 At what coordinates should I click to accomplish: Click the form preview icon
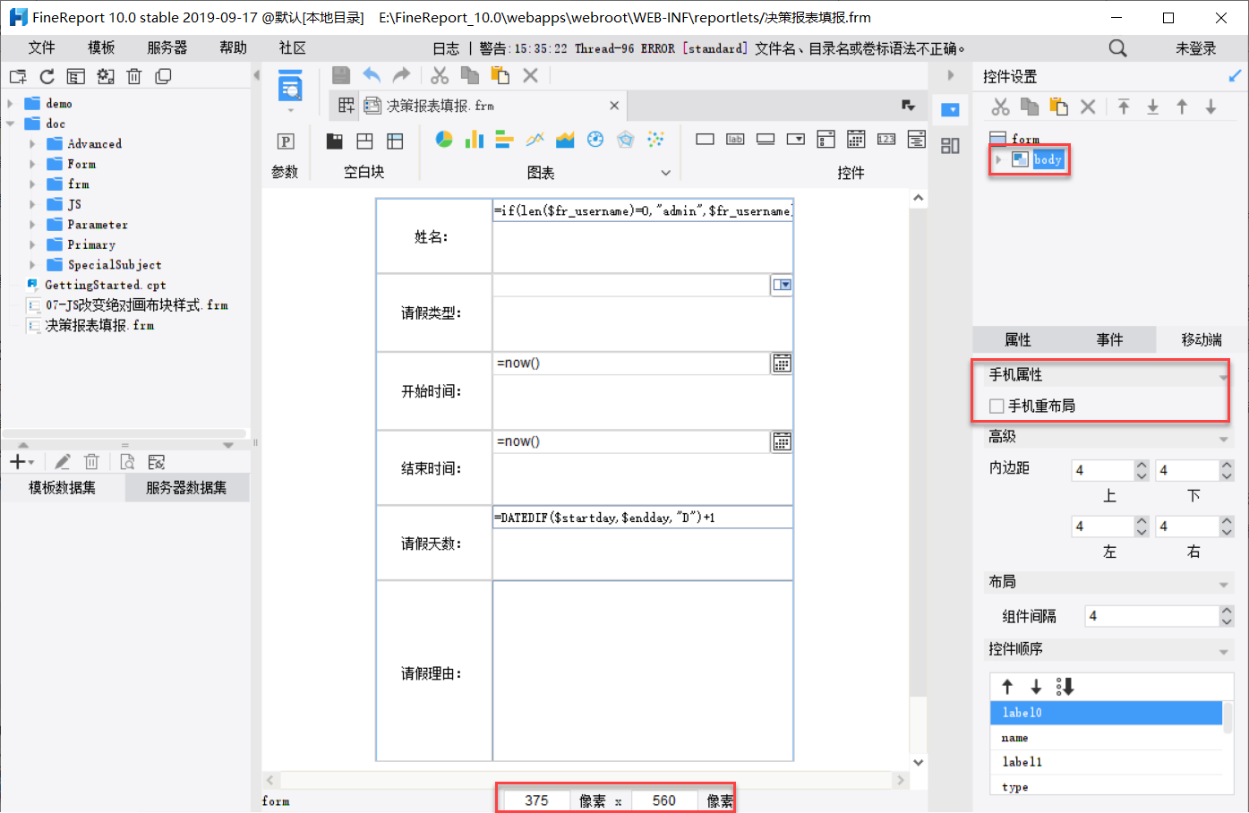[290, 88]
